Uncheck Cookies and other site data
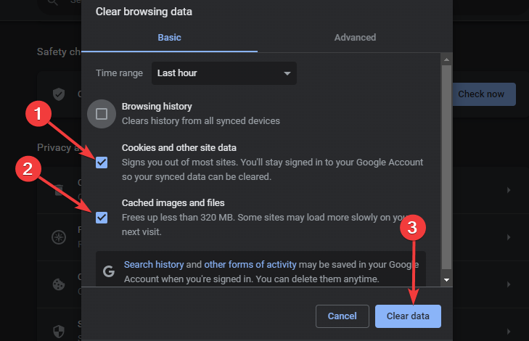The height and width of the screenshot is (341, 529). coord(102,162)
